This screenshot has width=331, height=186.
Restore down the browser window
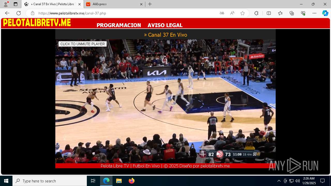tap(313, 4)
